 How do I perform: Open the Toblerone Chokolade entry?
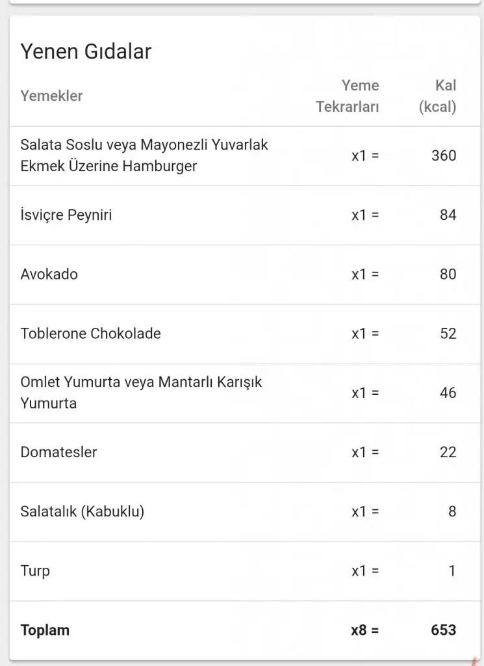coord(90,334)
